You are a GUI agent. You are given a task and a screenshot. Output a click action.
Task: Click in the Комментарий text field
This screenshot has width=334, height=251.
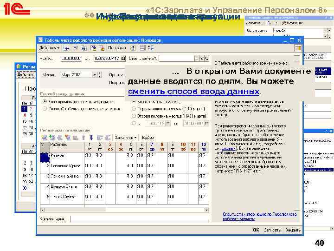140,219
